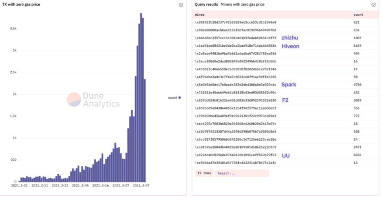Click the zhizhu miner address row
The width and height of the screenshot is (381, 197).
click(235, 38)
